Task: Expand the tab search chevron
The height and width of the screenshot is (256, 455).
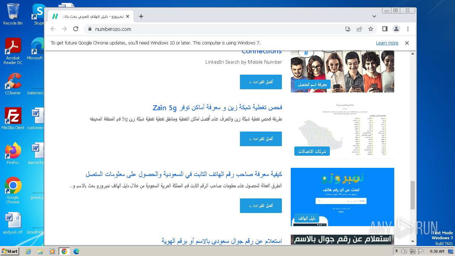Action: pyautogui.click(x=374, y=16)
